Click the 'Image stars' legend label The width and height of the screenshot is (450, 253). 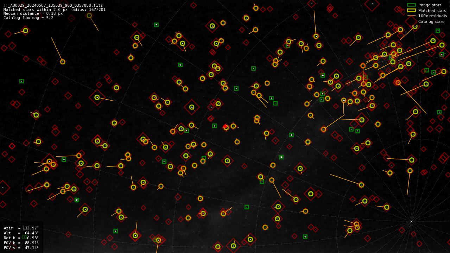click(x=430, y=5)
